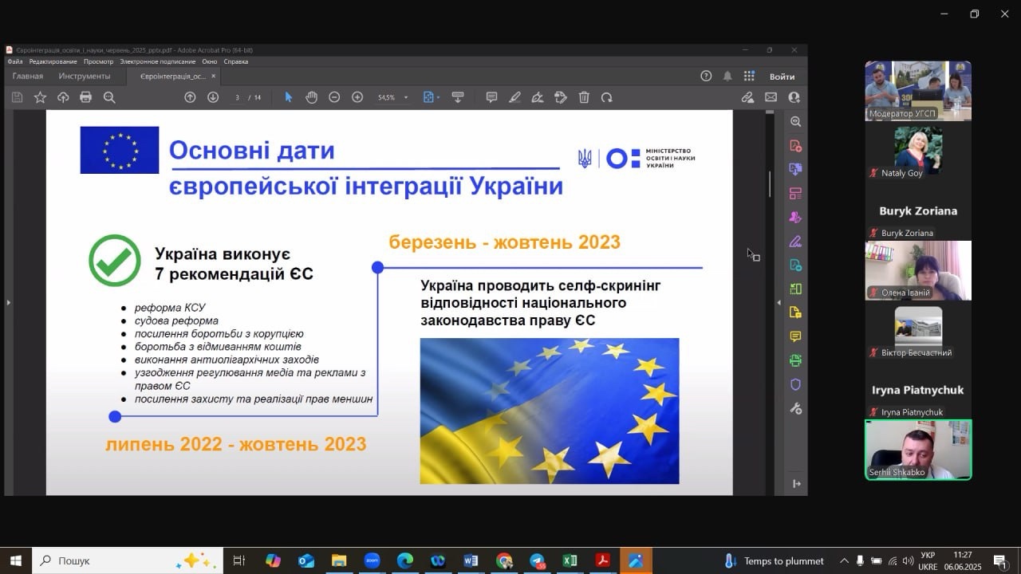Viewport: 1021px width, 574px height.
Task: Open the Редактирование menu
Action: pyautogui.click(x=53, y=61)
